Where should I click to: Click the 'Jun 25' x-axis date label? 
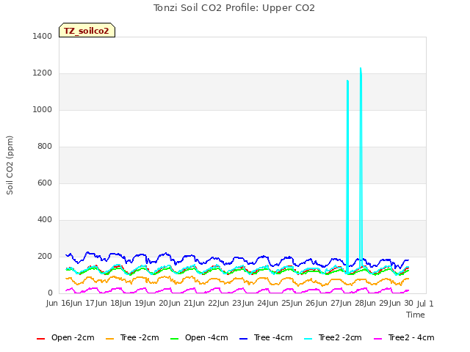click(x=280, y=304)
